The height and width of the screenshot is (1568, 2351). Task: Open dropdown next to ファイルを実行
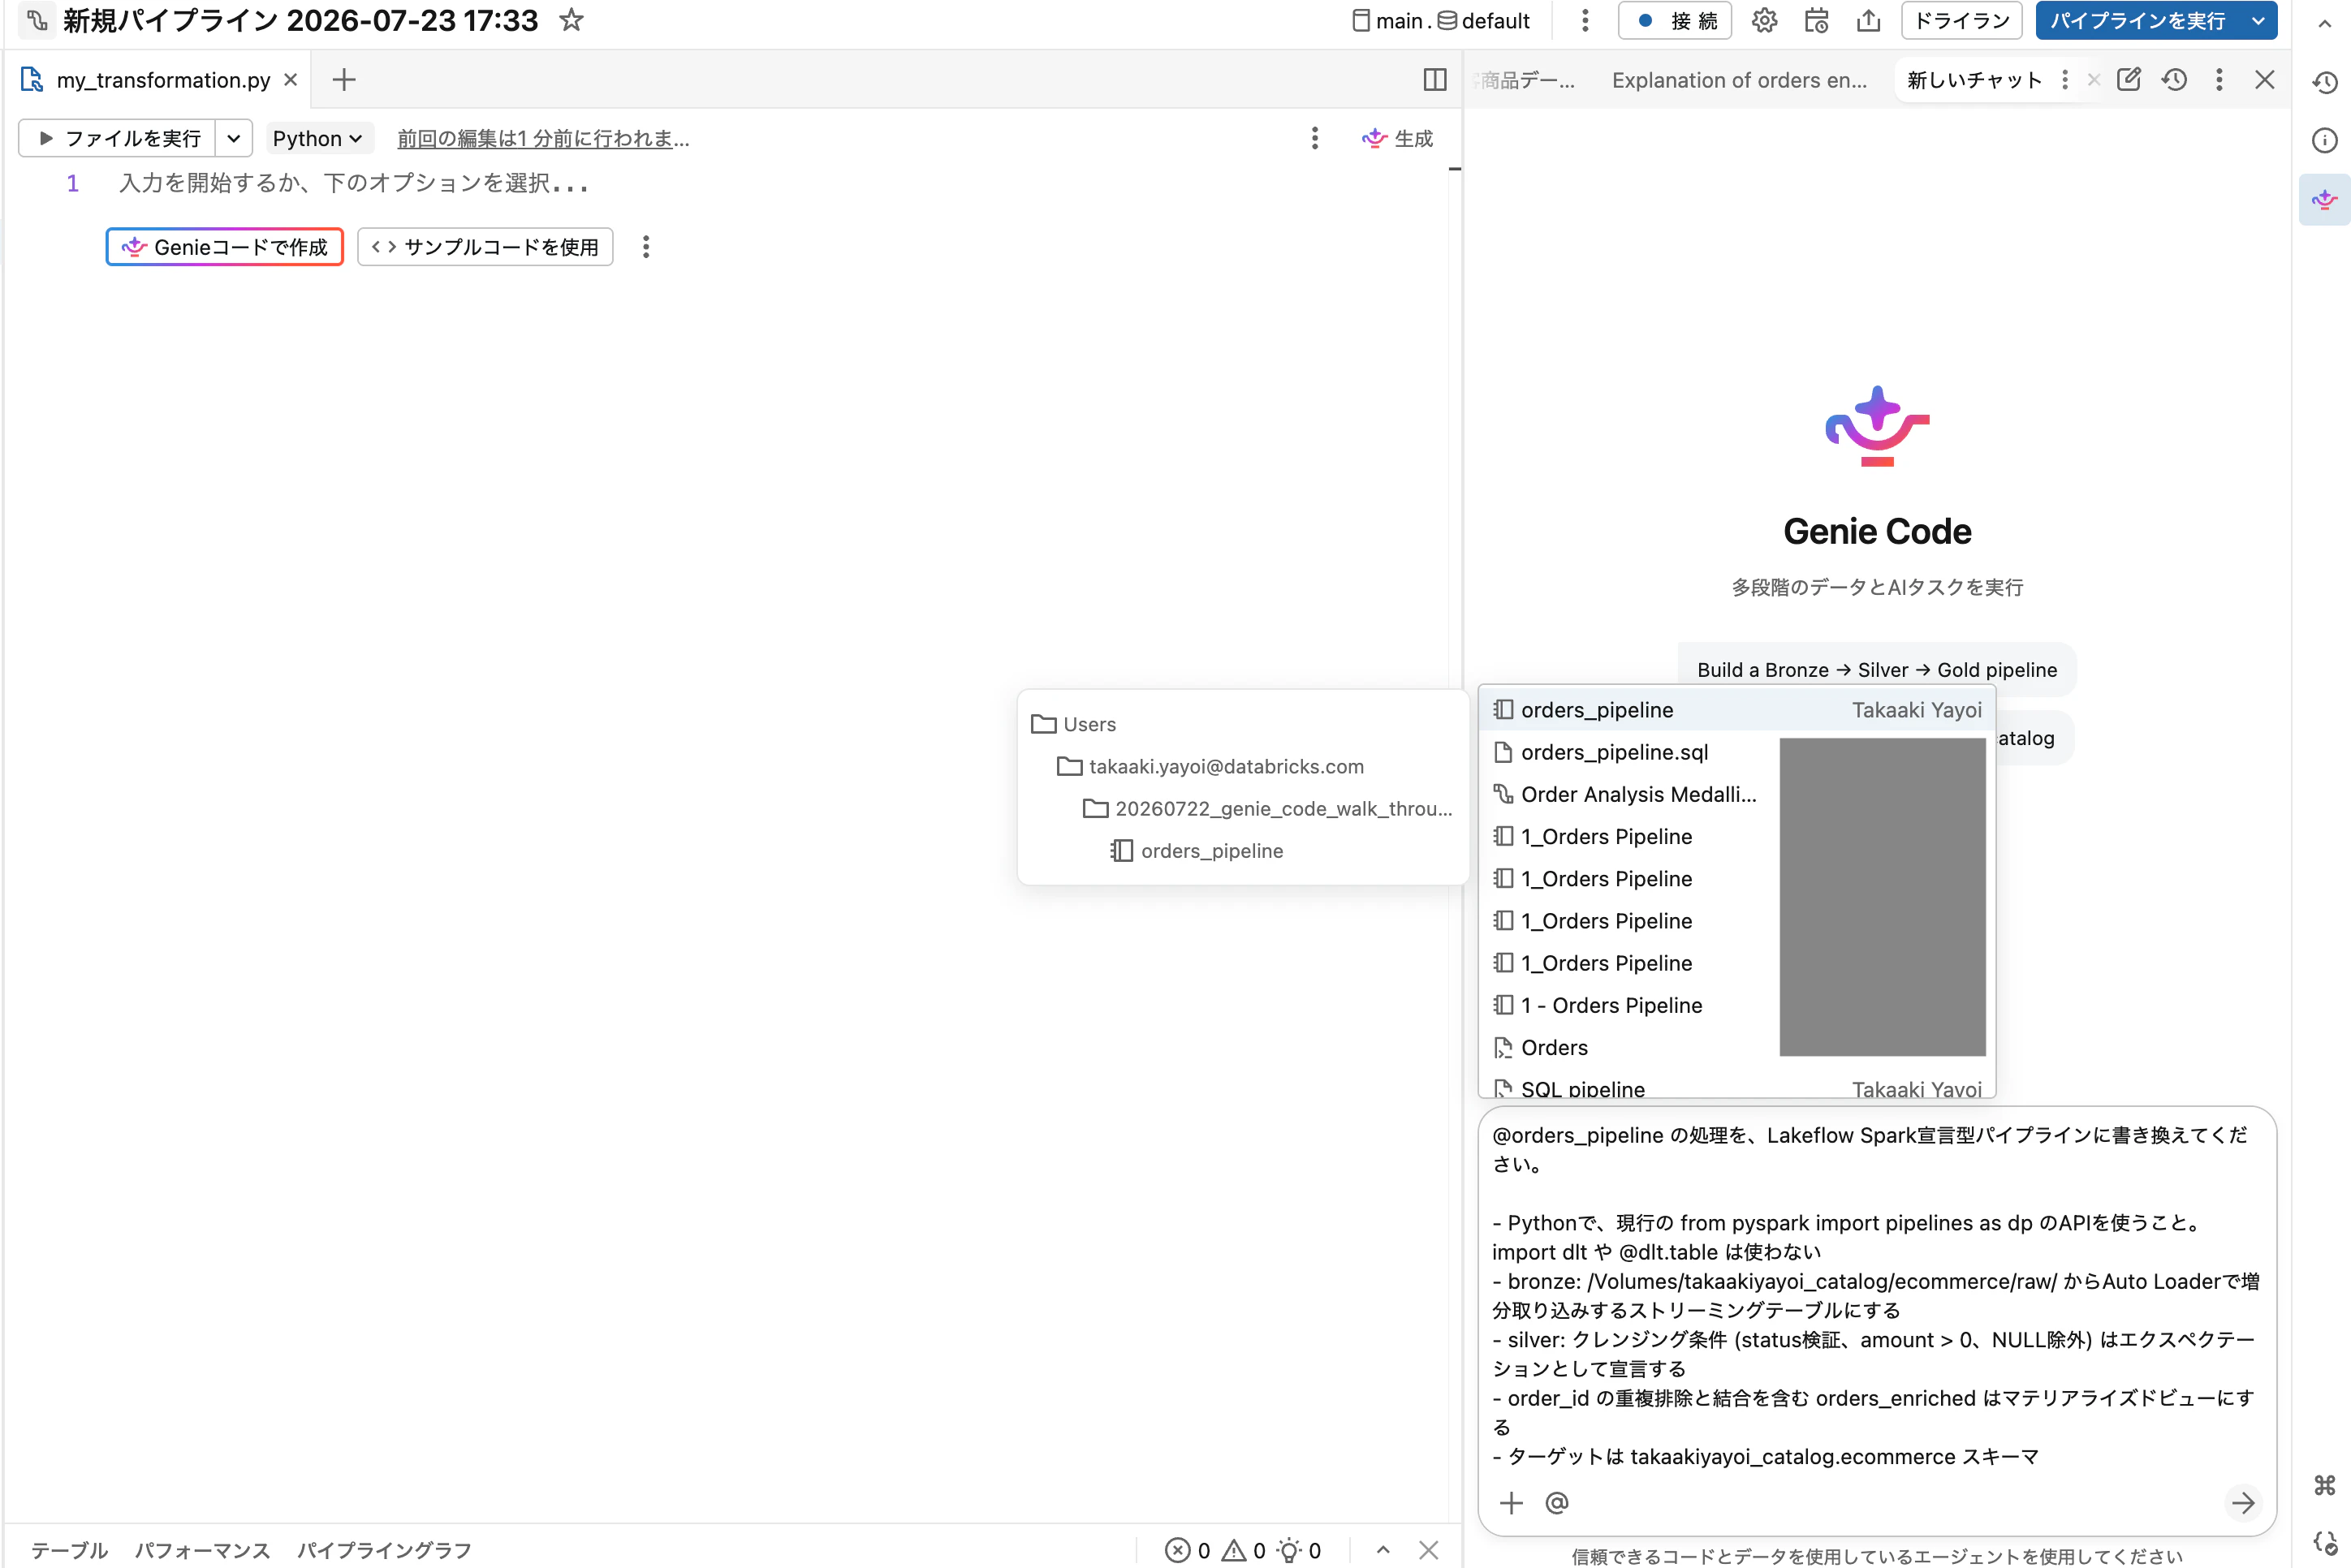coord(234,138)
